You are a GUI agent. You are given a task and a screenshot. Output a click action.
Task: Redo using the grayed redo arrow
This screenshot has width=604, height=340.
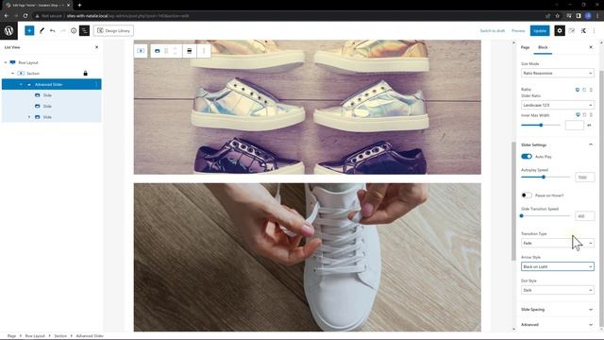point(63,30)
